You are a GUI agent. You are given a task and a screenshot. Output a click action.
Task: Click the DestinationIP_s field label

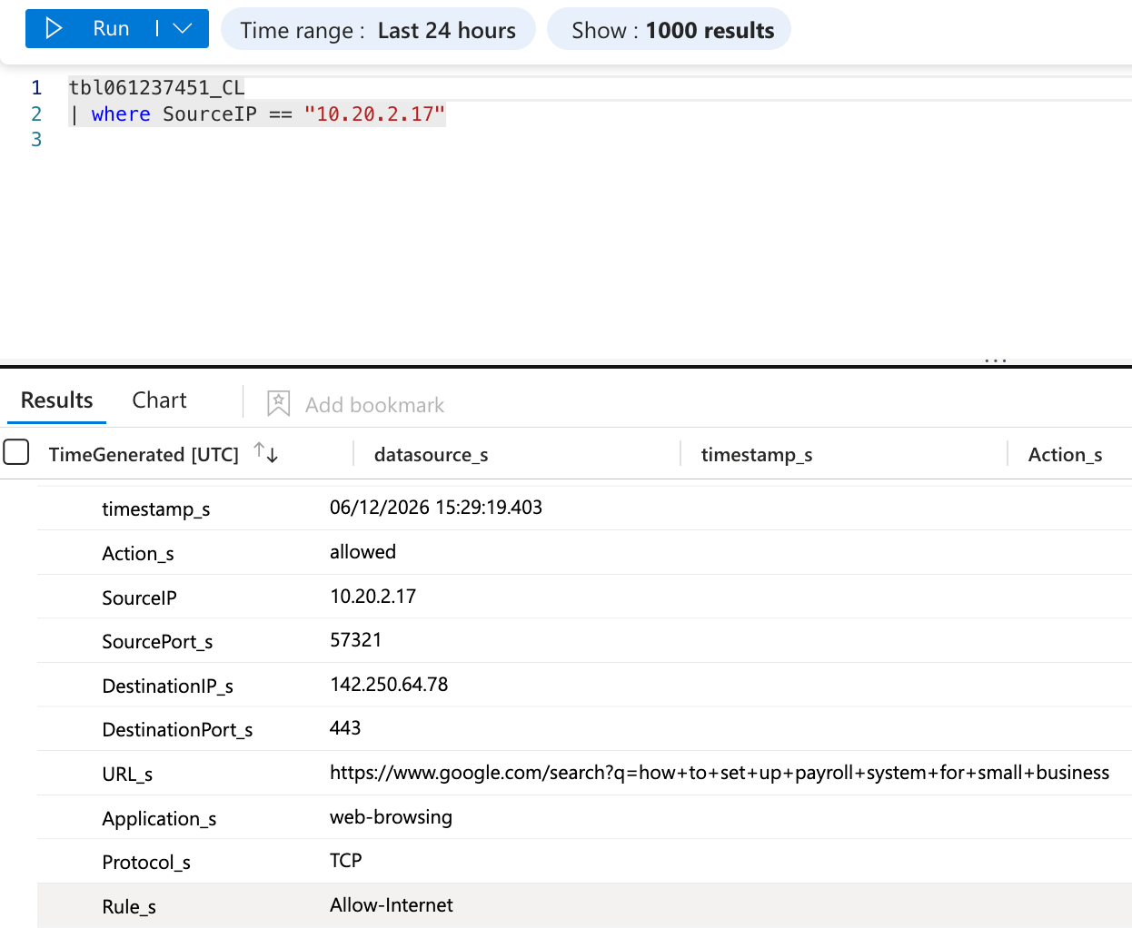pyautogui.click(x=167, y=686)
